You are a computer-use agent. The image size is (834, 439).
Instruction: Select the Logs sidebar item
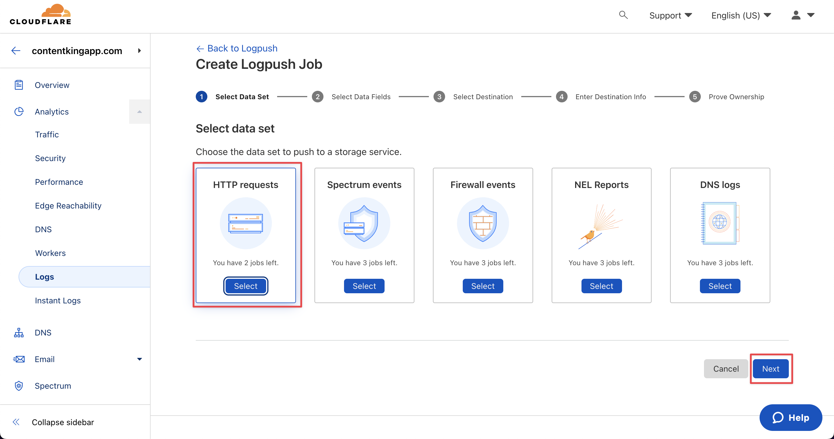click(85, 277)
